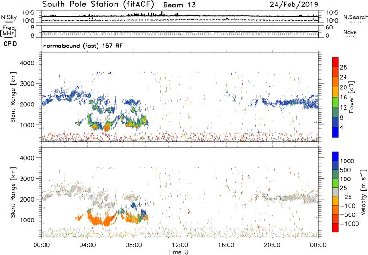Click power colorbar label "4"
The image size is (368, 255).
pos(342,128)
